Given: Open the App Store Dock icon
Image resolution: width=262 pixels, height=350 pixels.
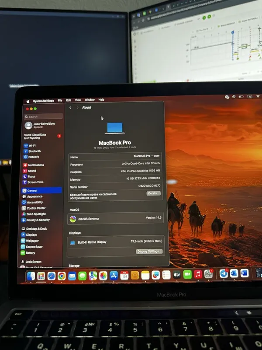Looking at the screenshot, I should pos(114,276).
